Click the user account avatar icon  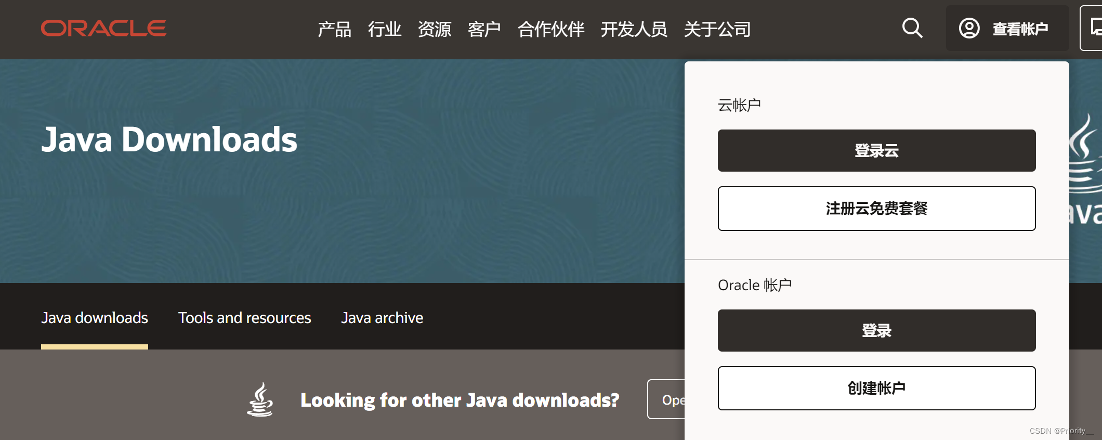pyautogui.click(x=969, y=28)
